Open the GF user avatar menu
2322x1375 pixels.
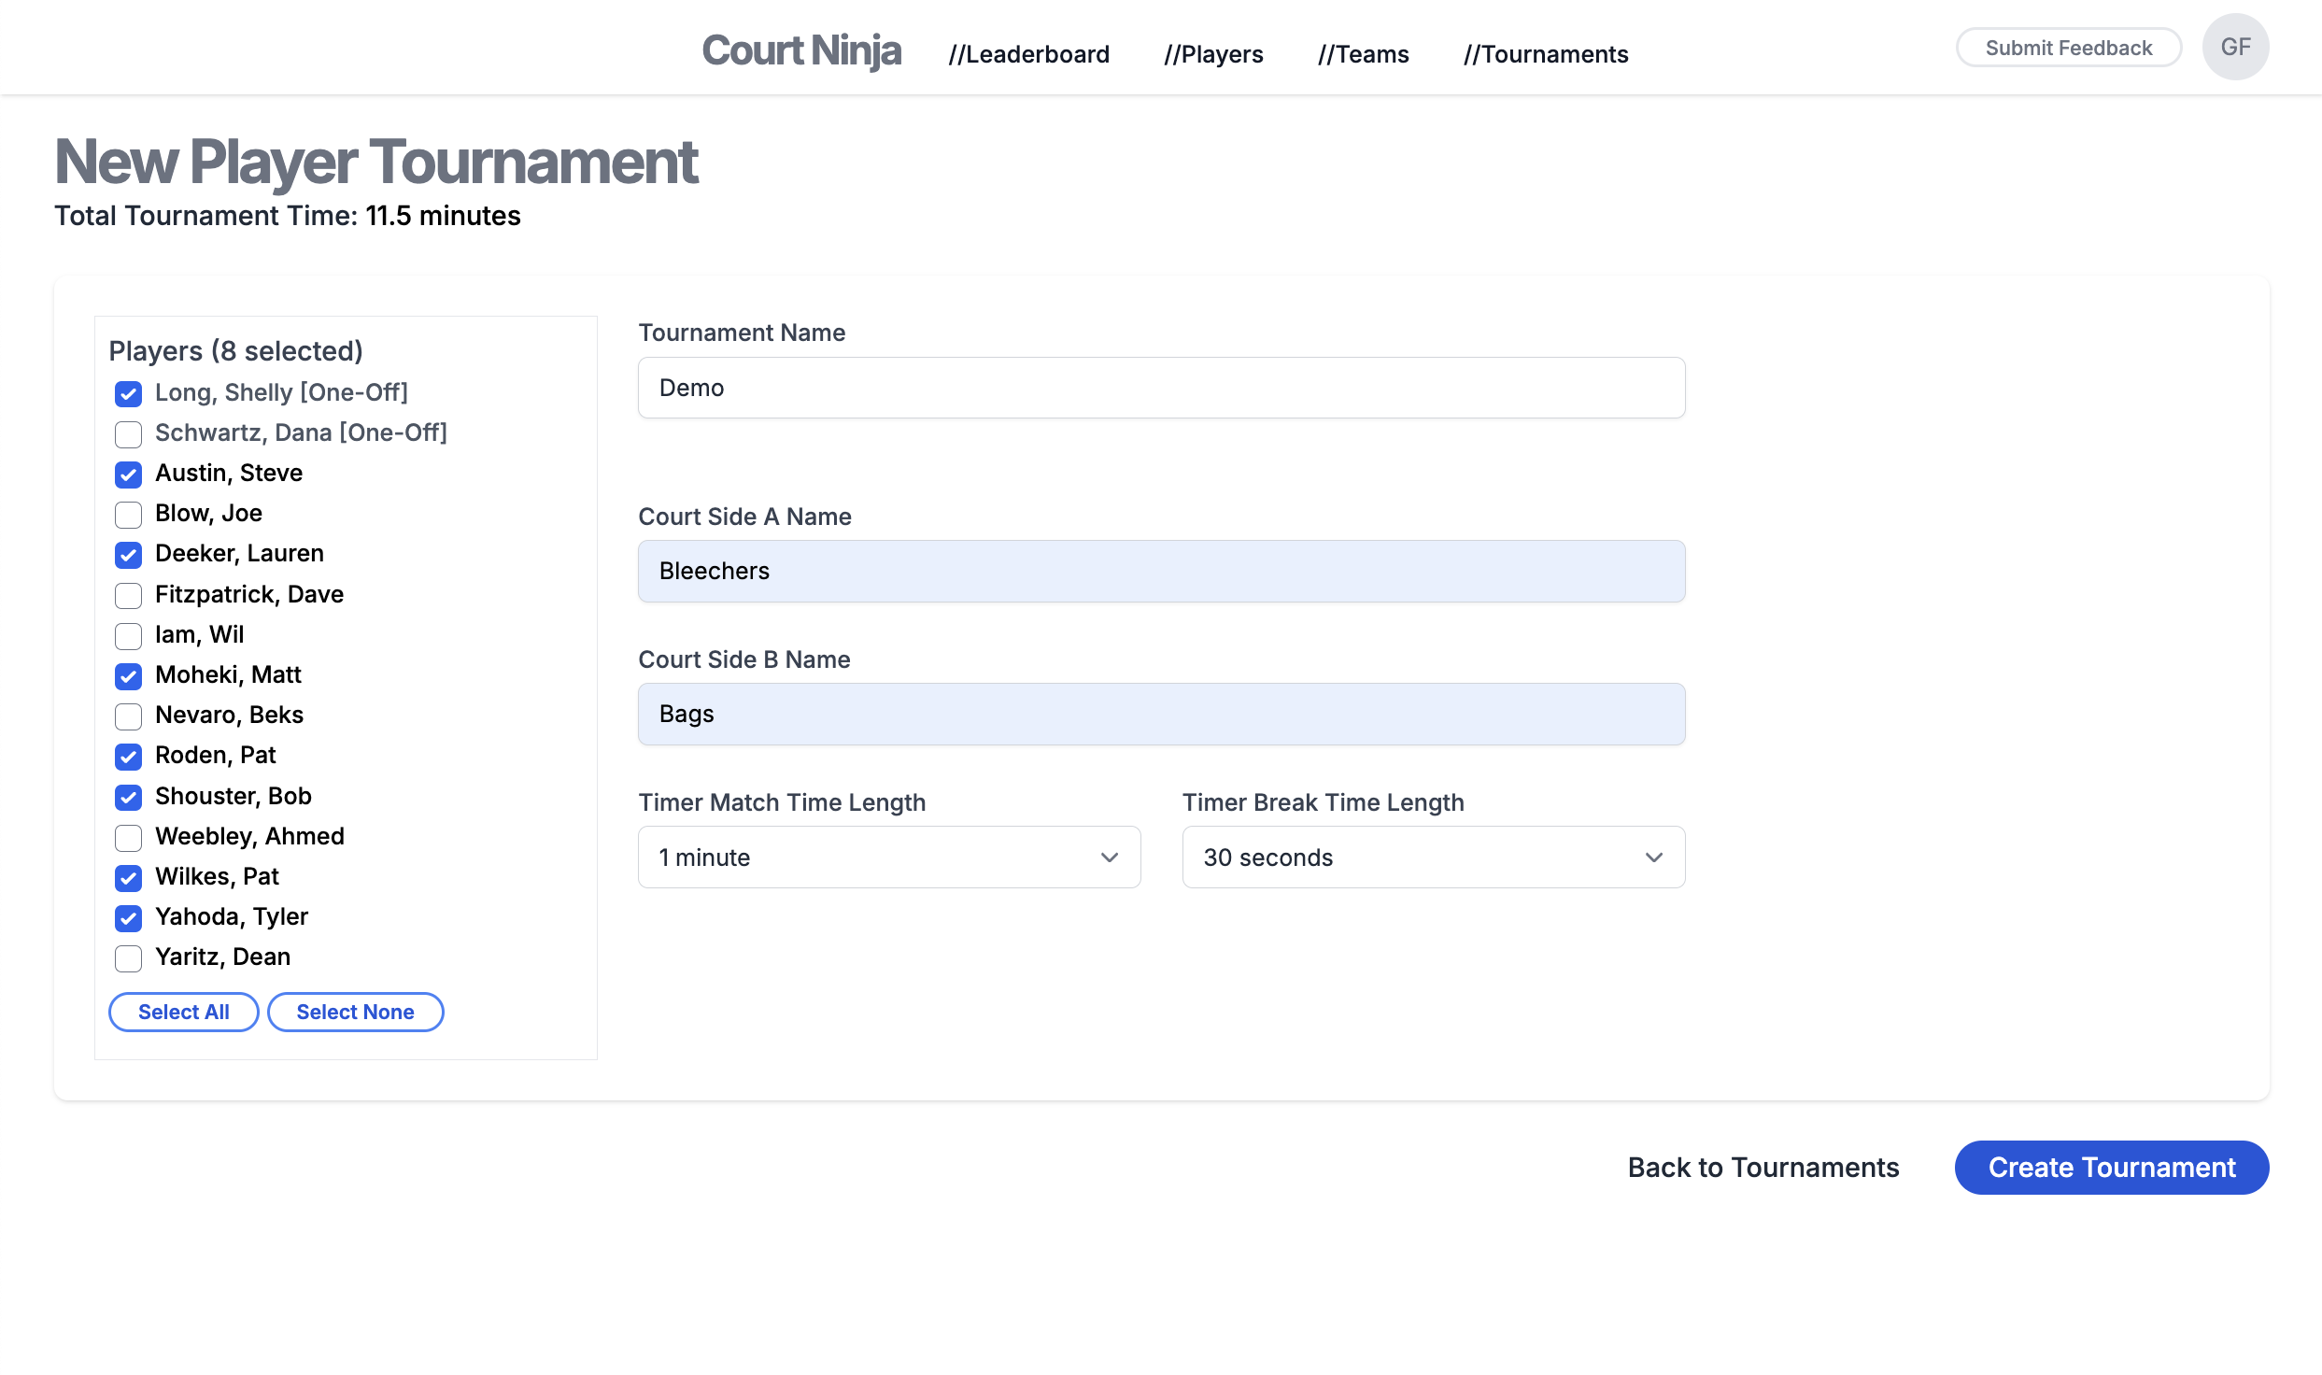(x=2235, y=48)
